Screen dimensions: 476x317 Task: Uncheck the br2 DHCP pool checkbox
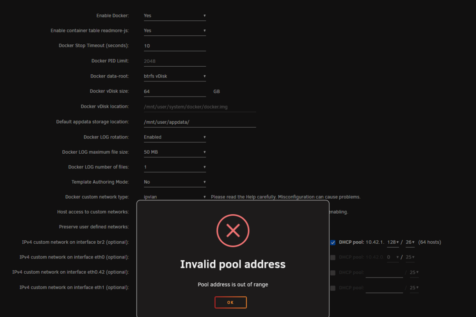333,242
